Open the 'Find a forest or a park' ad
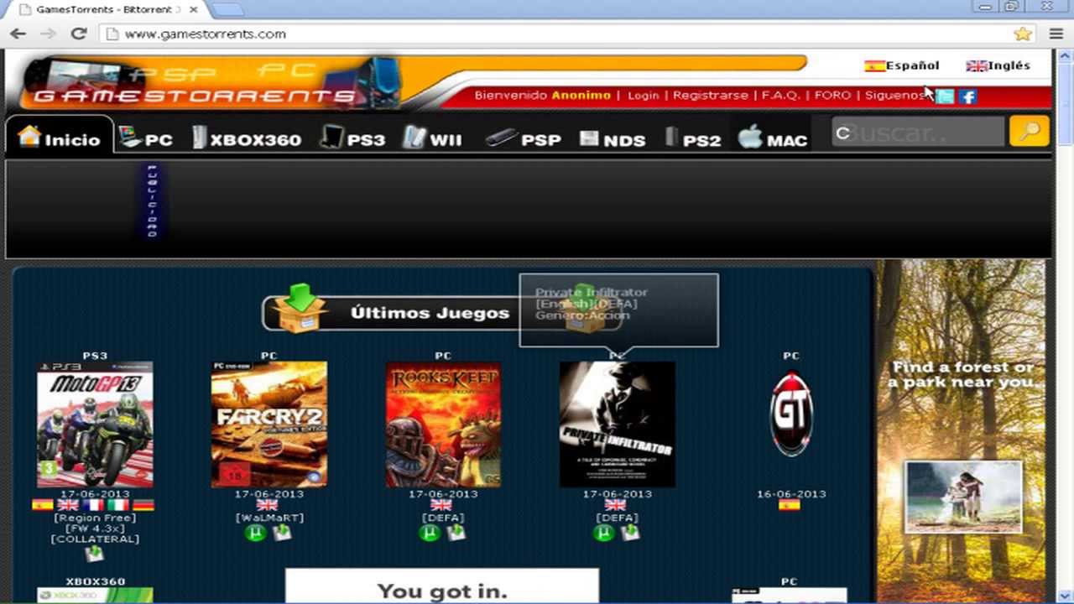Image resolution: width=1074 pixels, height=604 pixels. pos(962,430)
